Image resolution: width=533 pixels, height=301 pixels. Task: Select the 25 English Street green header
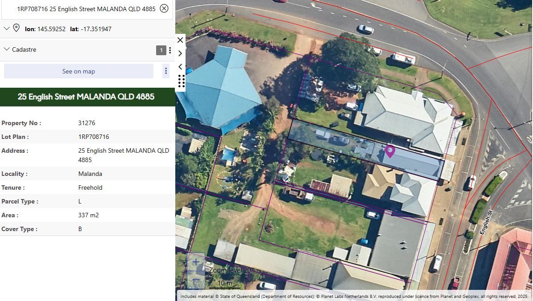click(x=87, y=97)
